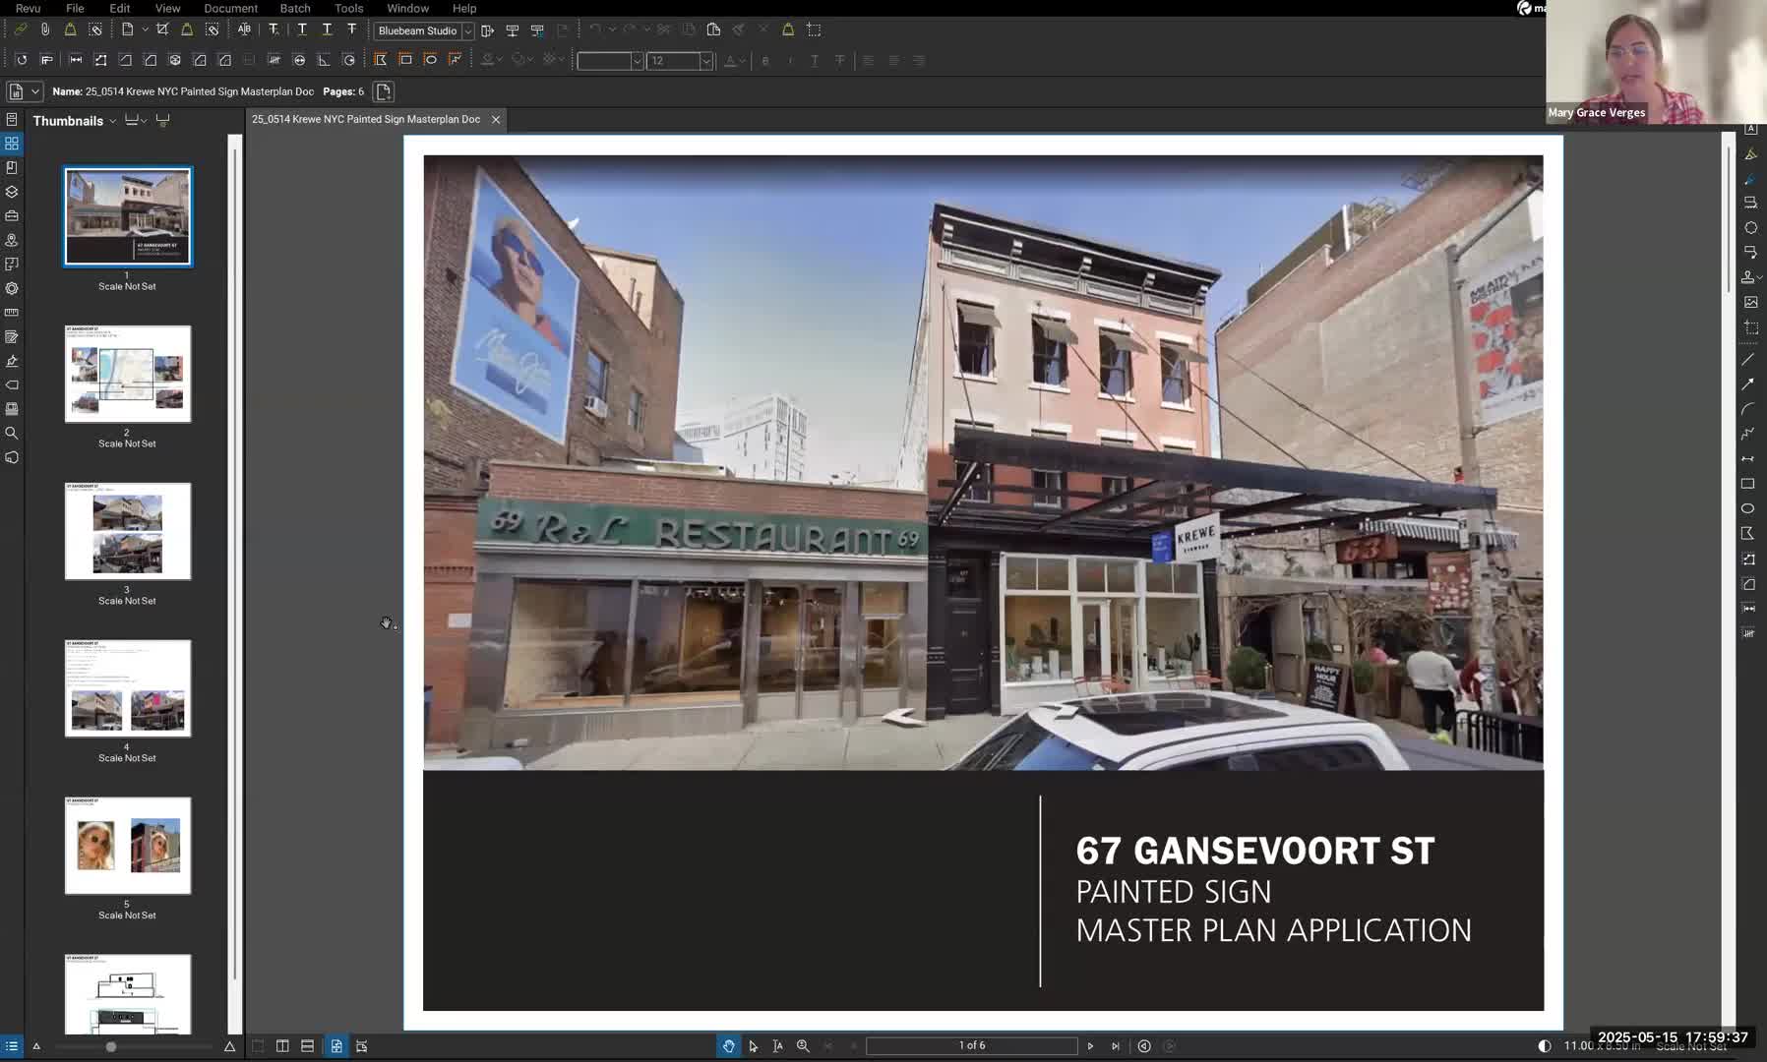Toggle split vertical view
The height and width of the screenshot is (1062, 1767).
click(282, 1046)
